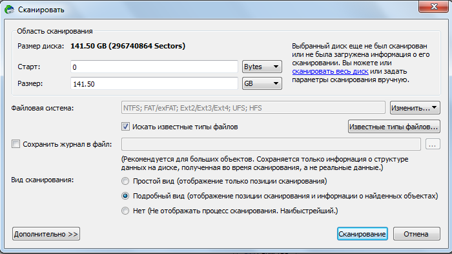This screenshot has height=254, width=452.
Task: Open the Bytes unit dropdown
Action: coord(262,67)
